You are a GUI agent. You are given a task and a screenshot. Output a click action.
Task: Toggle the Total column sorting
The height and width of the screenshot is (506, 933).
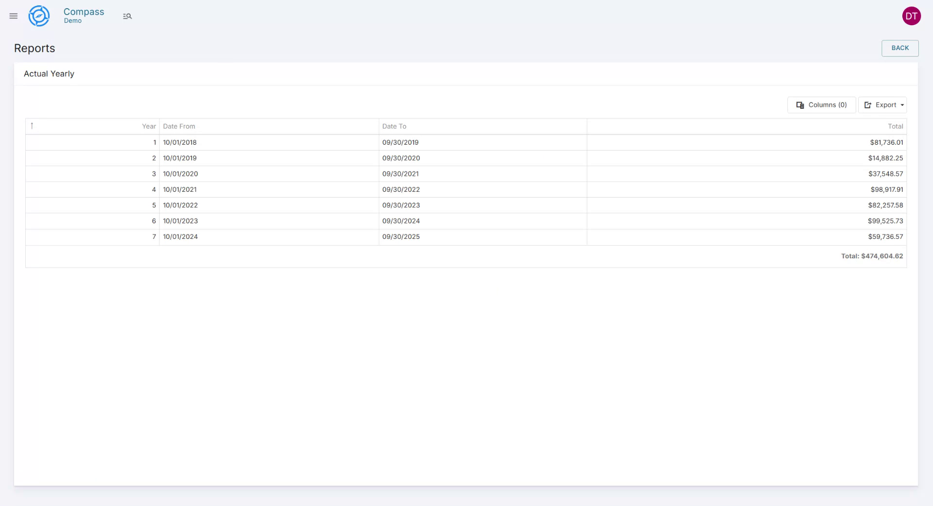click(x=896, y=126)
